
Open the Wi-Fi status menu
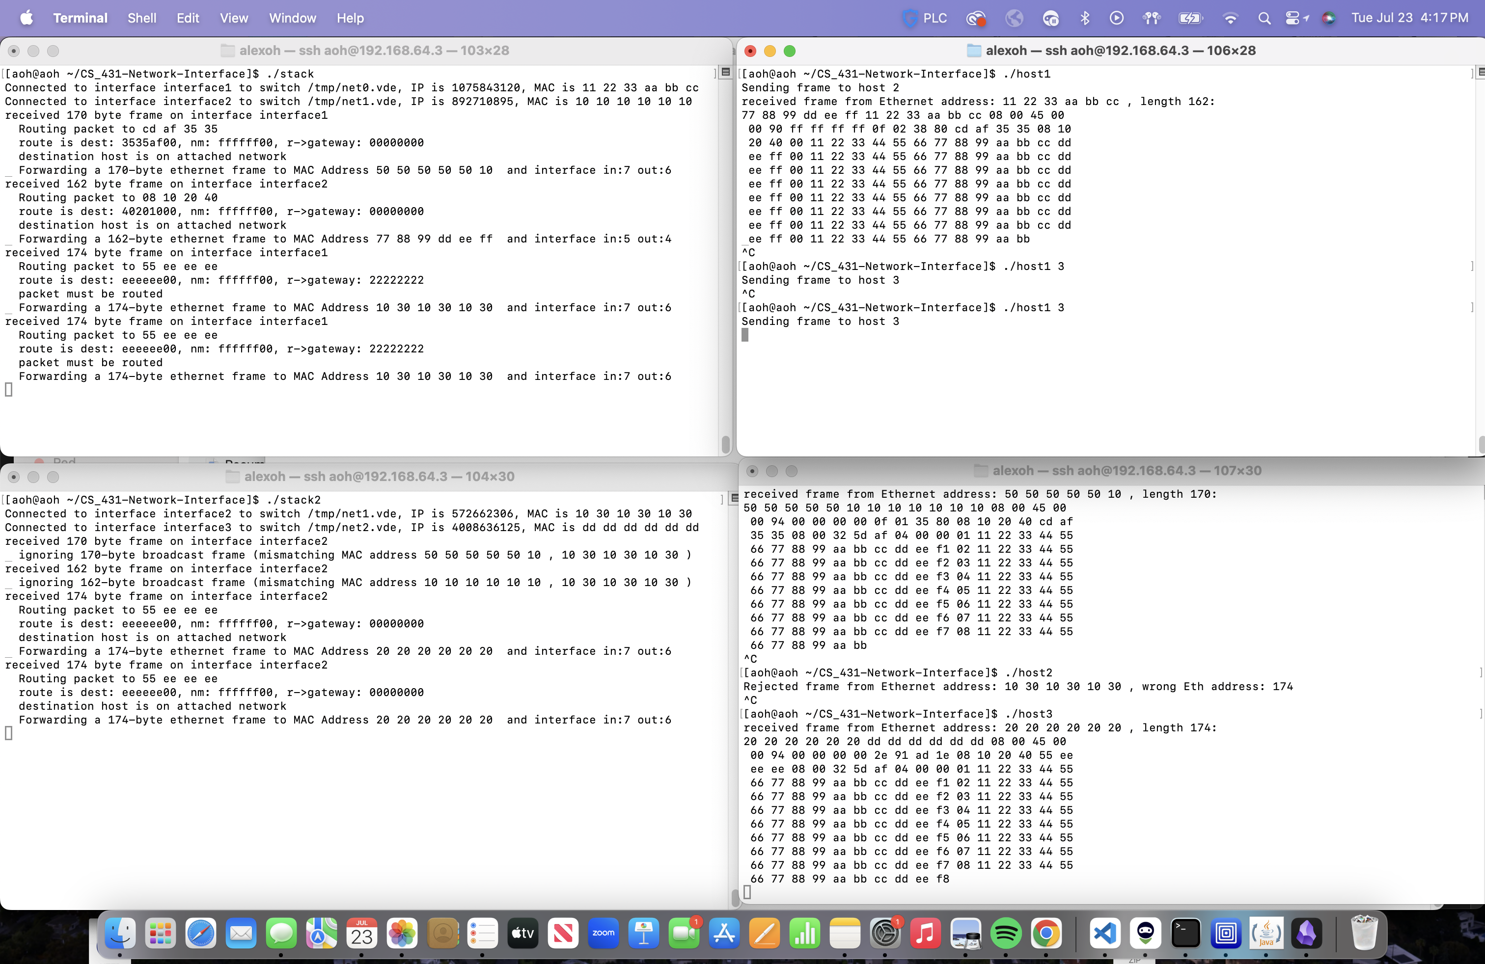point(1230,18)
